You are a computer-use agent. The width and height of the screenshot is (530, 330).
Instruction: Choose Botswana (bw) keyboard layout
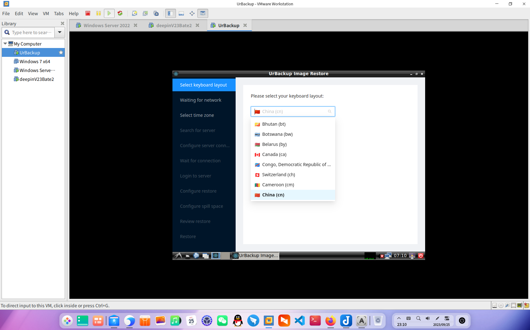tap(293, 134)
